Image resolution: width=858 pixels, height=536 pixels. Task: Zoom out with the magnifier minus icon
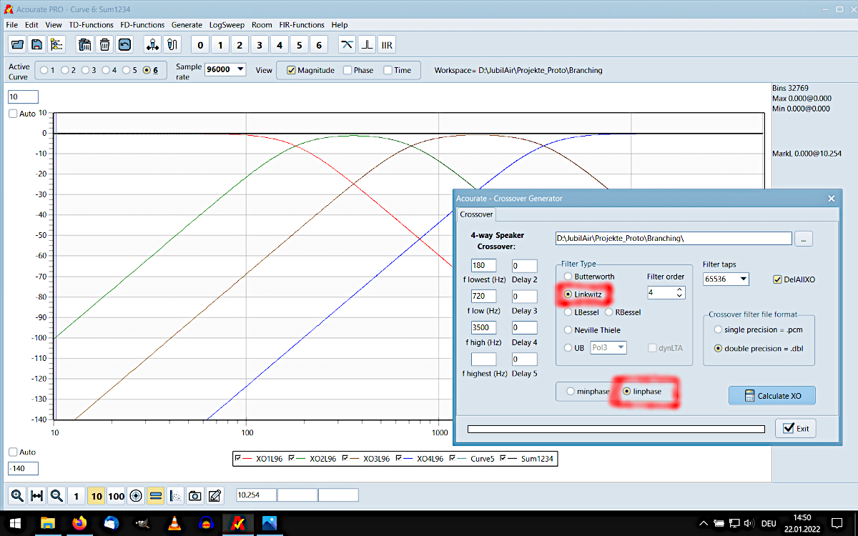point(57,495)
